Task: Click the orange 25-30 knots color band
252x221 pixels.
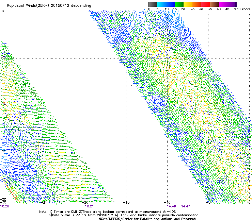Action: pyautogui.click(x=197, y=4)
